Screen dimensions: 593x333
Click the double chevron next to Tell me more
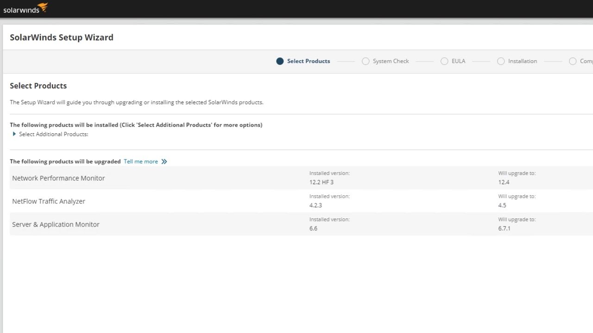point(164,161)
